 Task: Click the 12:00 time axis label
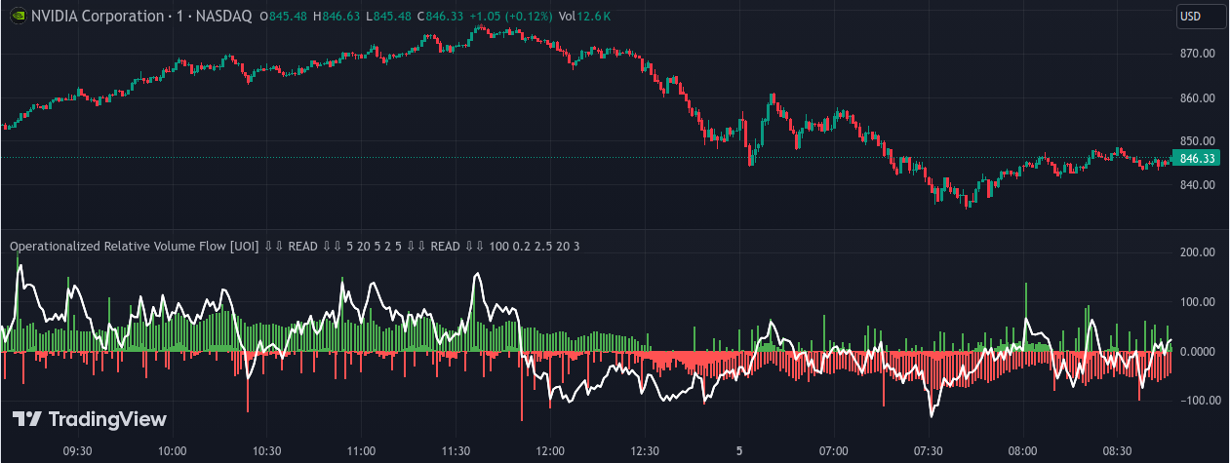click(550, 451)
